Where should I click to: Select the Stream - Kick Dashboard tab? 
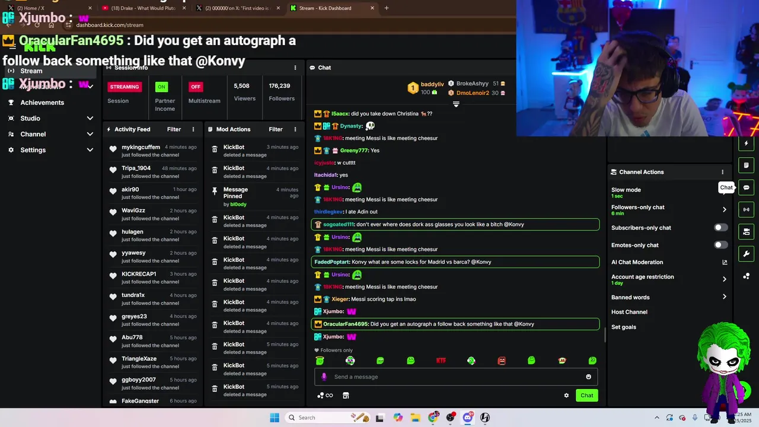point(333,8)
